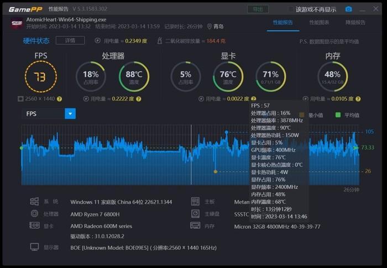Click the Atomic Heart game icon
The image size is (387, 268).
(x=17, y=23)
